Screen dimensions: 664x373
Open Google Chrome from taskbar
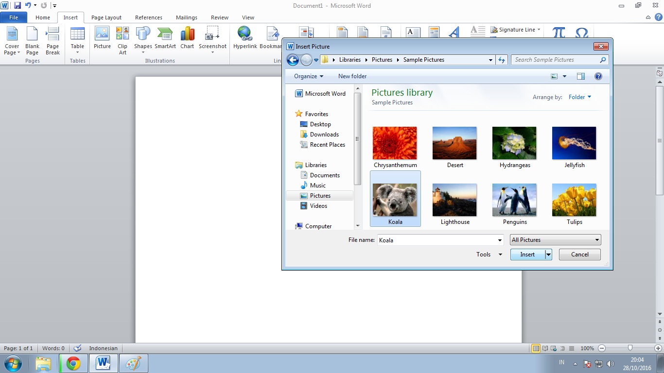(73, 363)
